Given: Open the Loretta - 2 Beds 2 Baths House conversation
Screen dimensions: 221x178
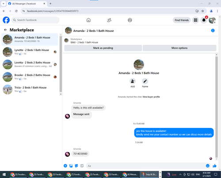Looking at the screenshot, I should pos(30,64).
